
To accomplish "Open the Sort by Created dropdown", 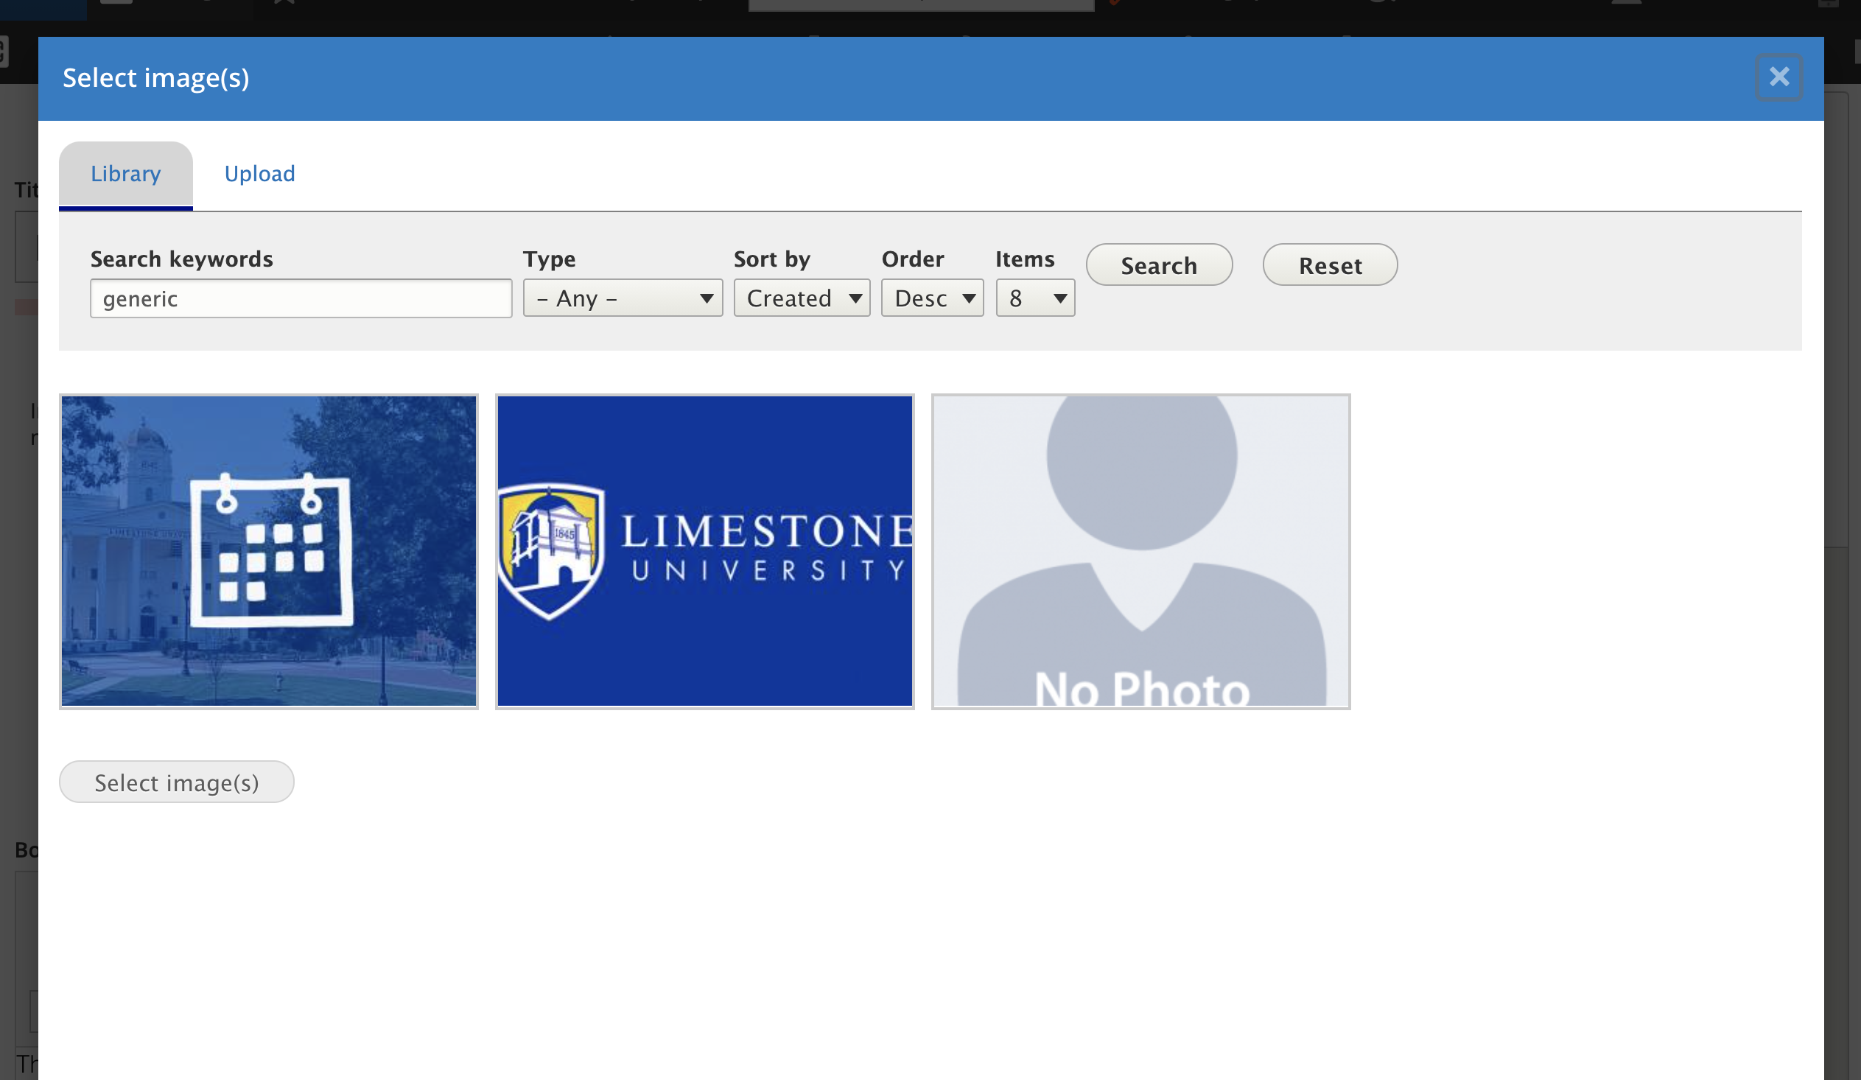I will 802,298.
